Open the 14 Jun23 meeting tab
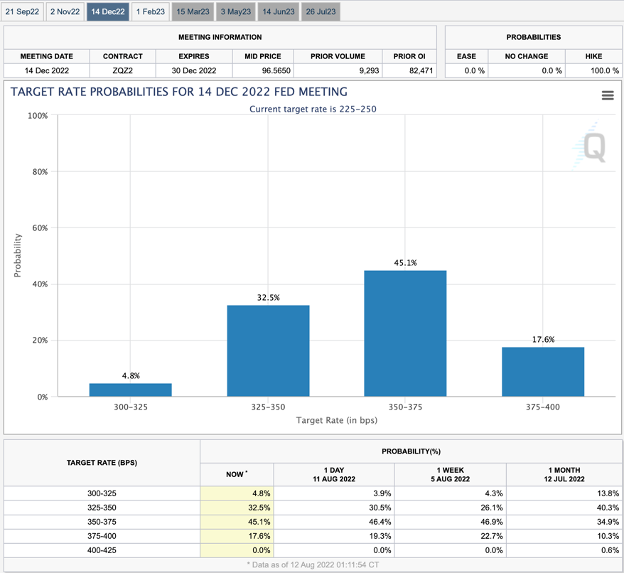 click(278, 11)
